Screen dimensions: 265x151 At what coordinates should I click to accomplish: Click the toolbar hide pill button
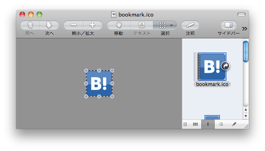(241, 15)
